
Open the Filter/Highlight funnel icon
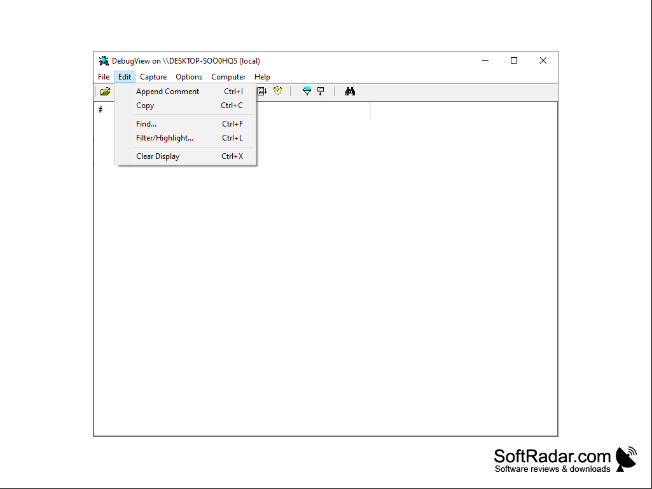pos(307,91)
